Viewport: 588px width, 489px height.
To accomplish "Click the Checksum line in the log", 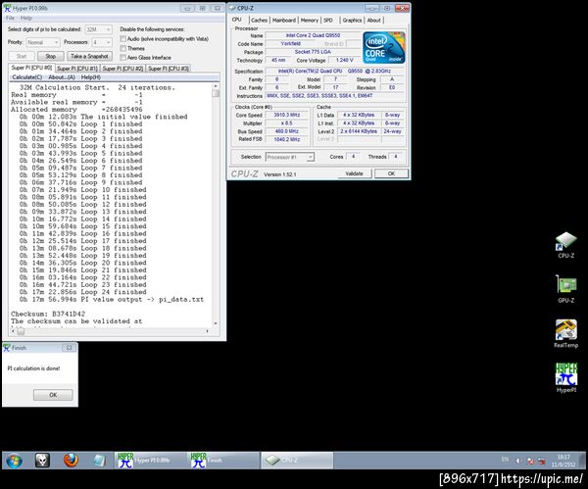I will coord(48,314).
